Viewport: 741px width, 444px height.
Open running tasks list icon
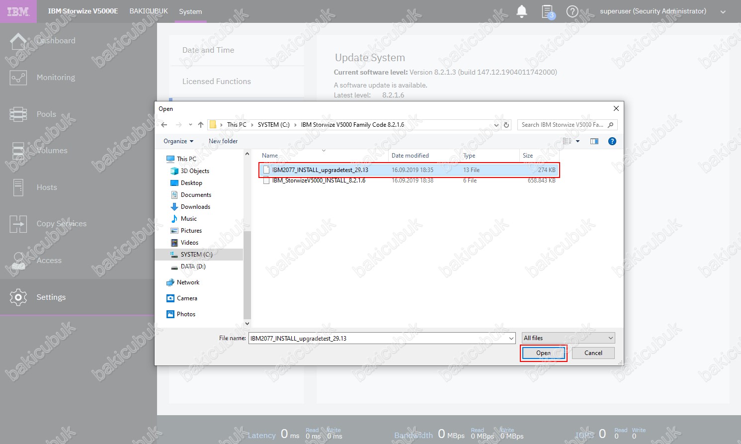548,11
